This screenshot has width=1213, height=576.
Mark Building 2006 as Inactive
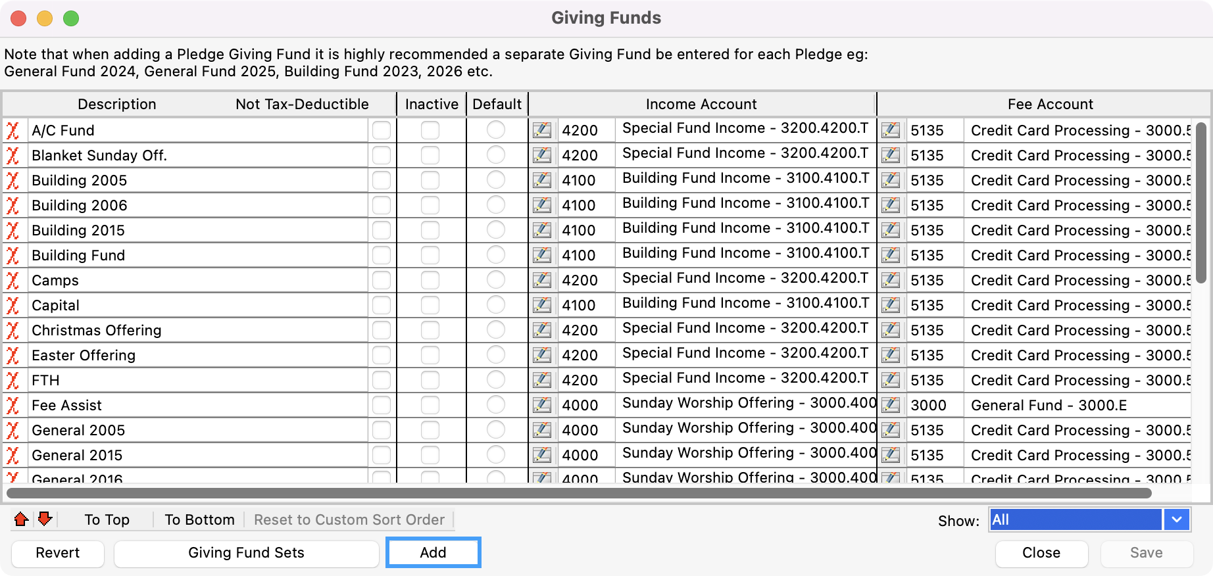click(430, 205)
